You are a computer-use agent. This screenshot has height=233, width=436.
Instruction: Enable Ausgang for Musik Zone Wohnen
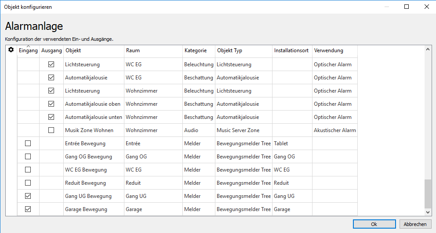51,130
